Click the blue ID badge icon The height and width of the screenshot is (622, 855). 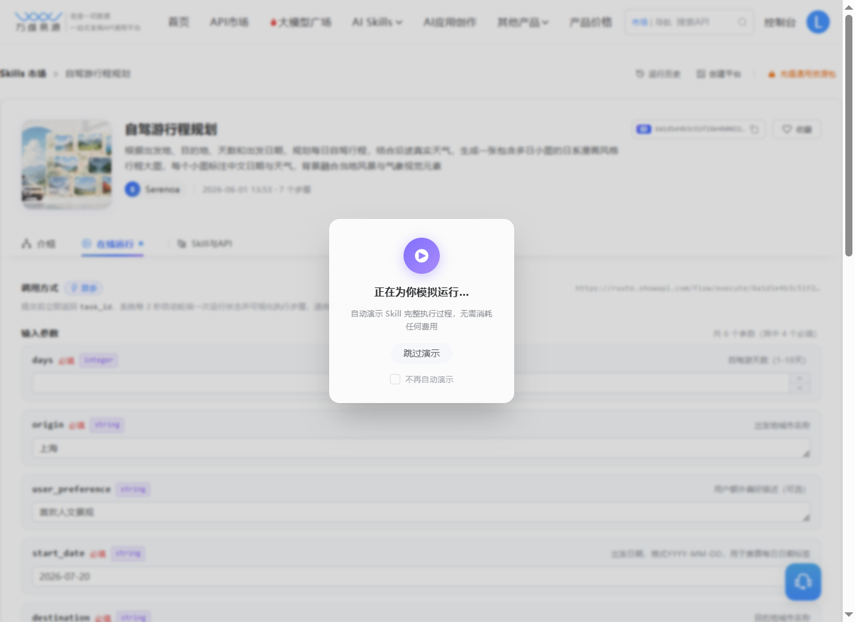[644, 129]
